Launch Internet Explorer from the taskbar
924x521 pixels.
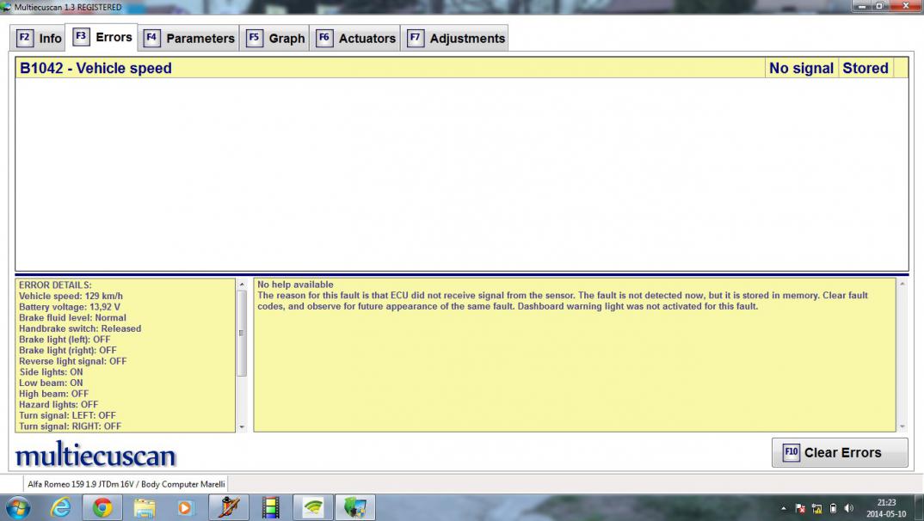(60, 507)
